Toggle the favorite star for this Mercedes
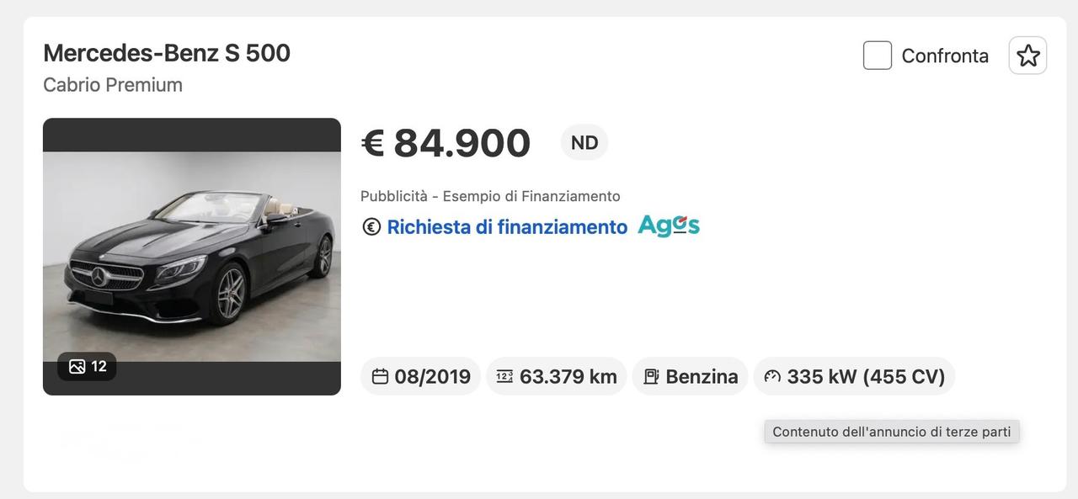The width and height of the screenshot is (1078, 499). tap(1028, 53)
